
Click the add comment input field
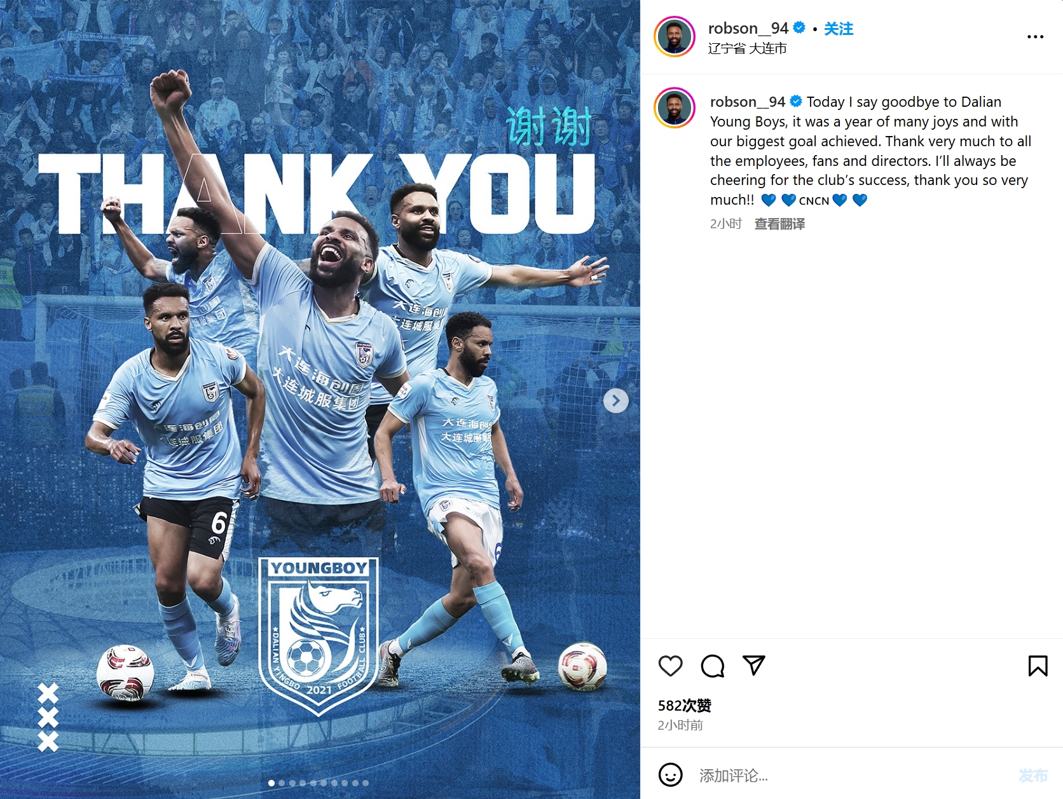pos(852,775)
